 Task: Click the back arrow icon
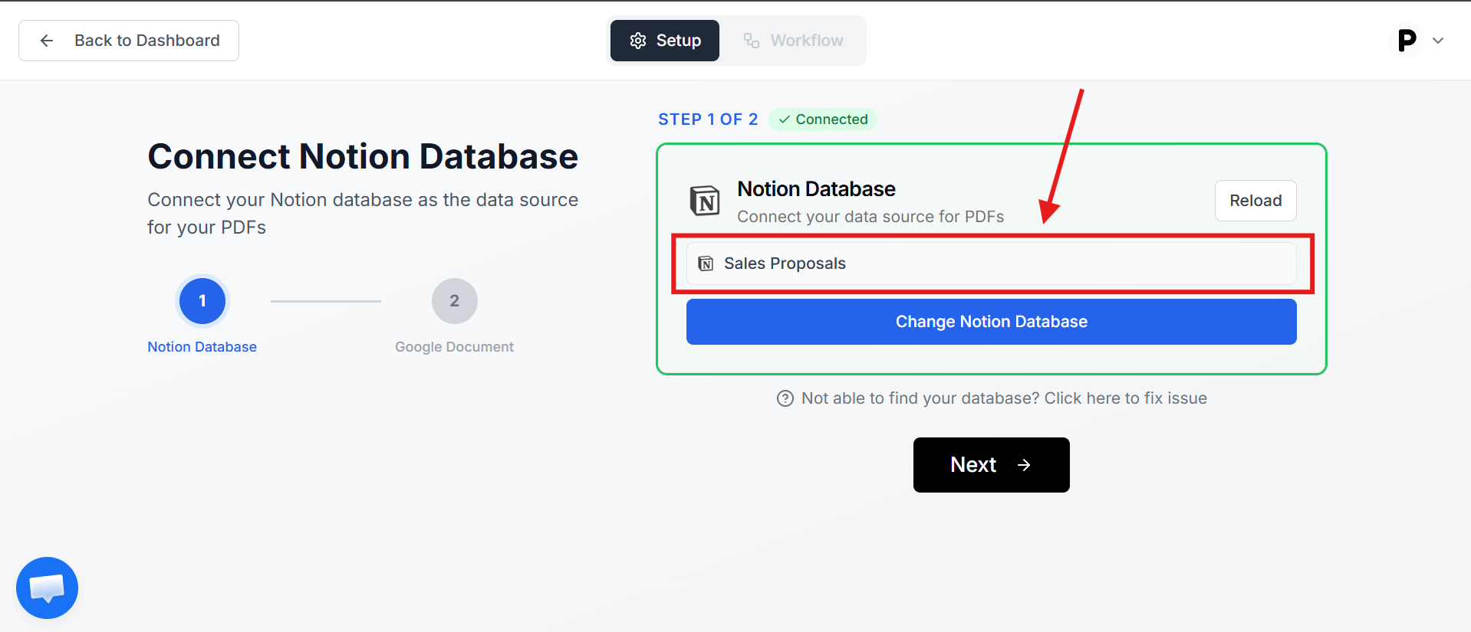(47, 41)
